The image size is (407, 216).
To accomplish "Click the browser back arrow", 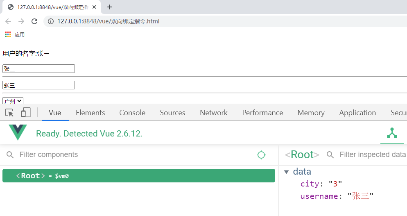I will pos(8,21).
